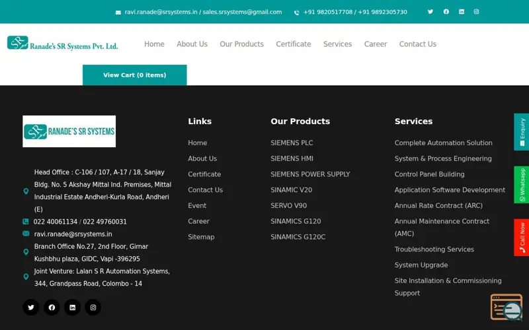Open the chat widget icon at bottom right
Screen dimensions: 529x330
(507, 307)
